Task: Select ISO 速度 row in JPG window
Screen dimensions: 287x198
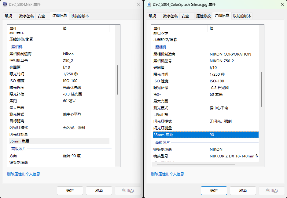Action: point(206,81)
